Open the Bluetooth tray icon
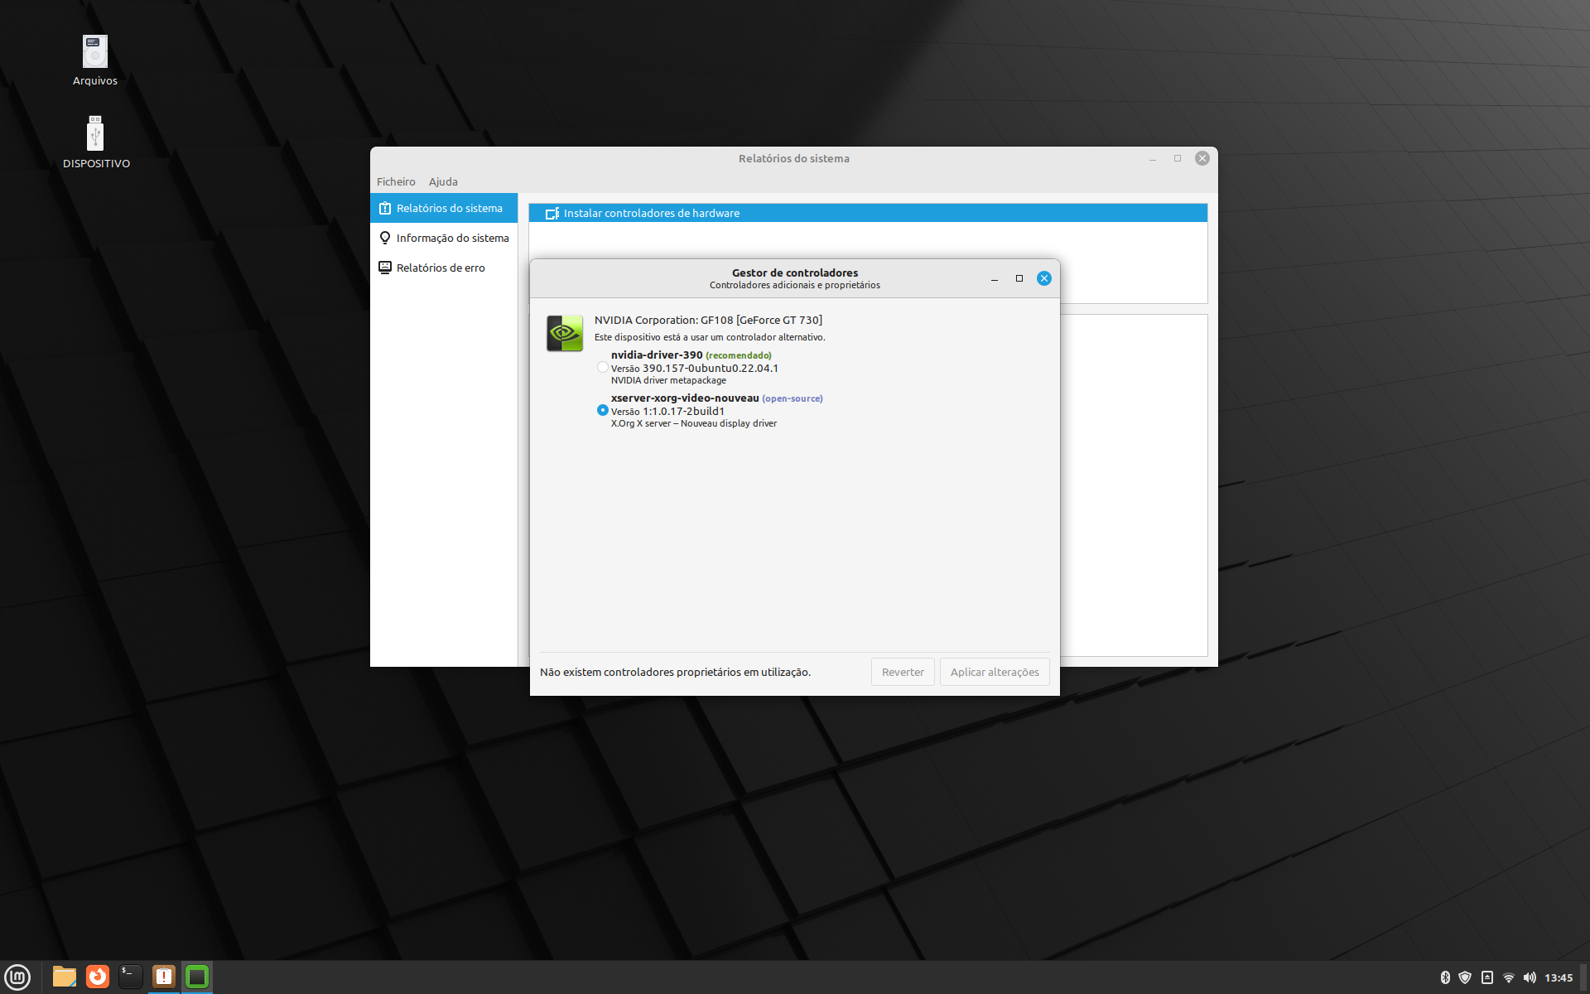 1446,977
